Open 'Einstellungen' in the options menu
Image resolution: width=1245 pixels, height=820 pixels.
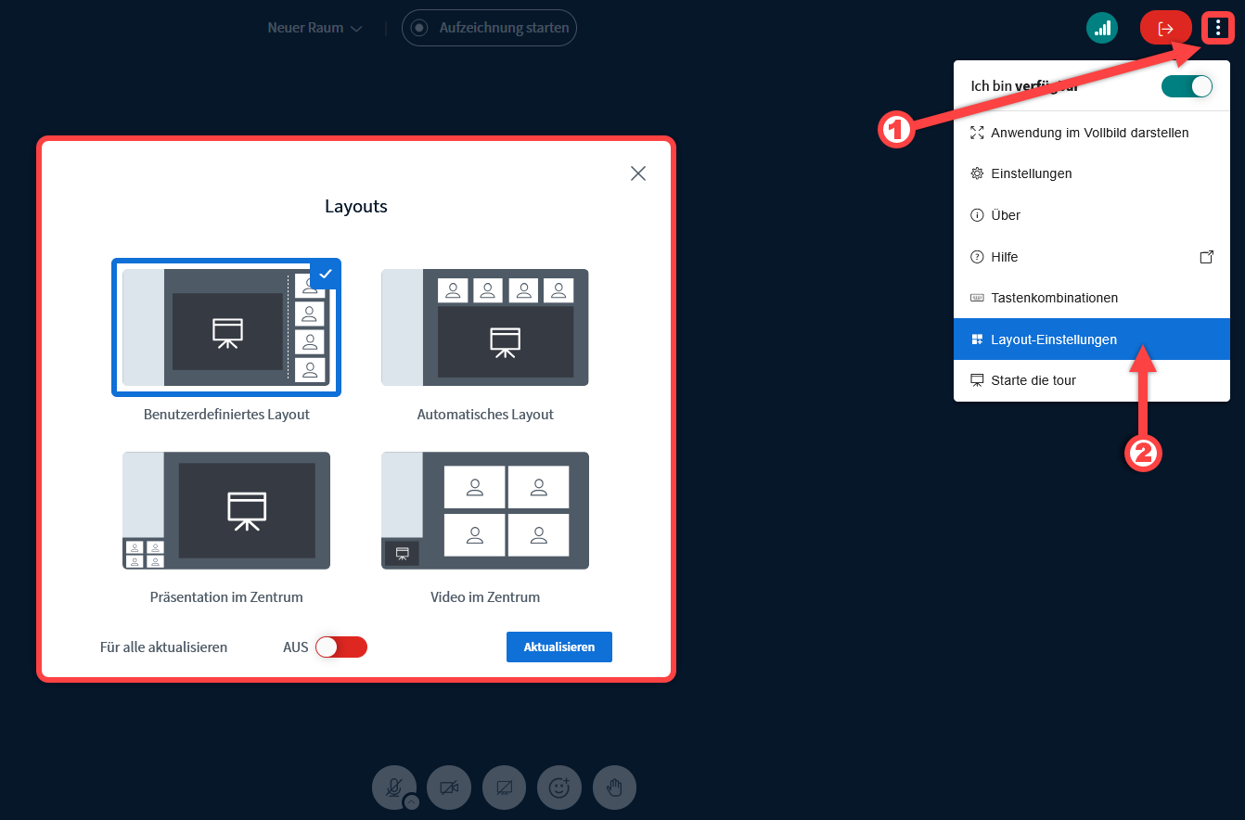(x=1031, y=173)
